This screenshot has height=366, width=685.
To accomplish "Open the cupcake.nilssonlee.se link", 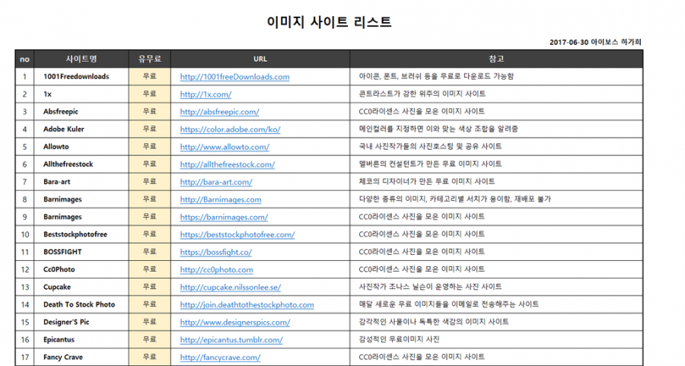I will tap(230, 287).
